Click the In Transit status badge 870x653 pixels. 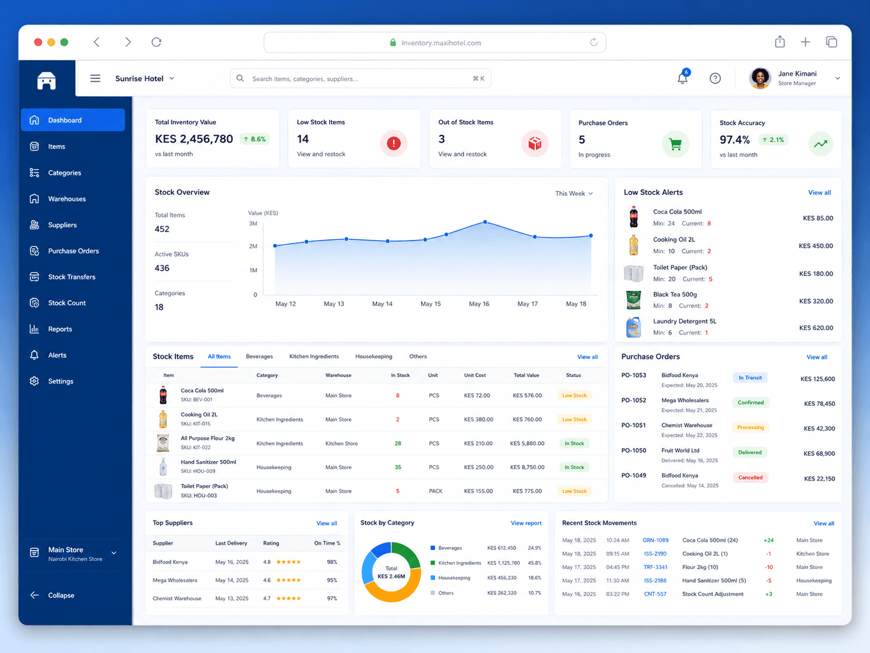click(x=750, y=378)
